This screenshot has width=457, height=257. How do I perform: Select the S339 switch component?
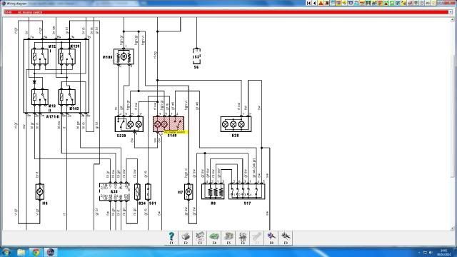coord(129,124)
